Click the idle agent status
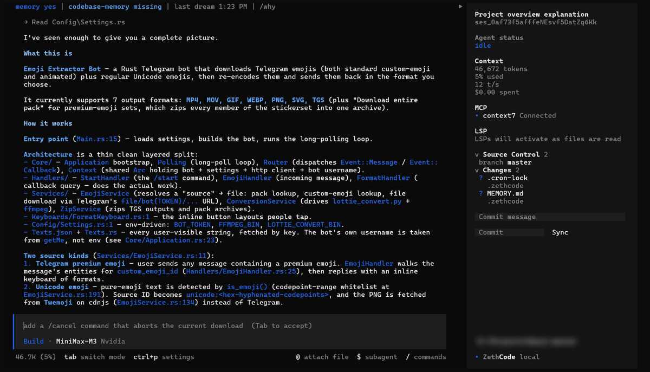The height and width of the screenshot is (372, 650). (483, 45)
